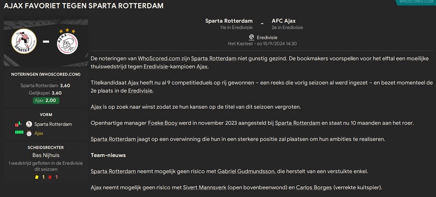436x197 pixels.
Task: Click AFC Ajax team name in match header
Action: click(x=284, y=21)
